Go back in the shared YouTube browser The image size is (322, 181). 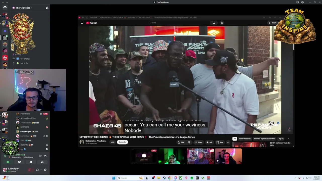pyautogui.click(x=83, y=18)
